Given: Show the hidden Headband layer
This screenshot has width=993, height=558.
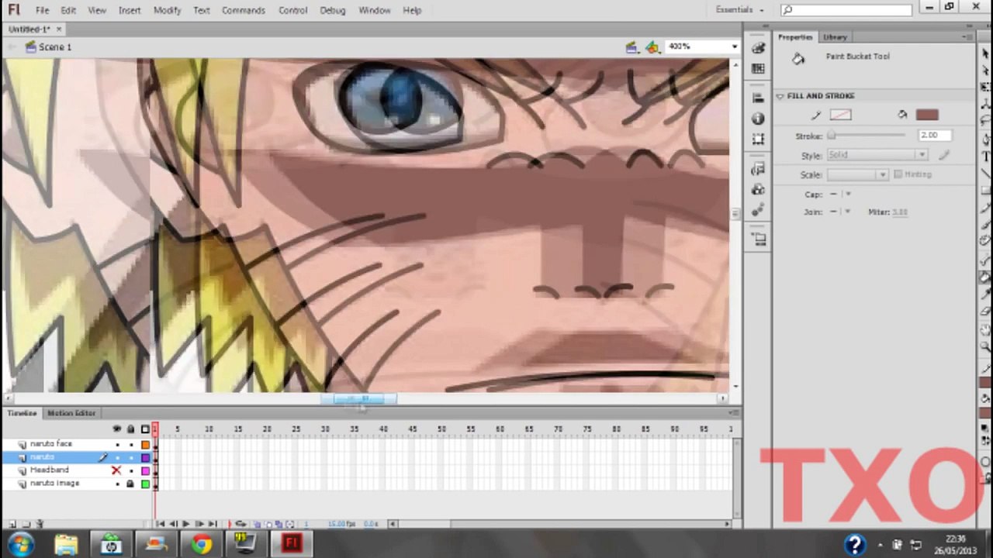Looking at the screenshot, I should pos(116,470).
